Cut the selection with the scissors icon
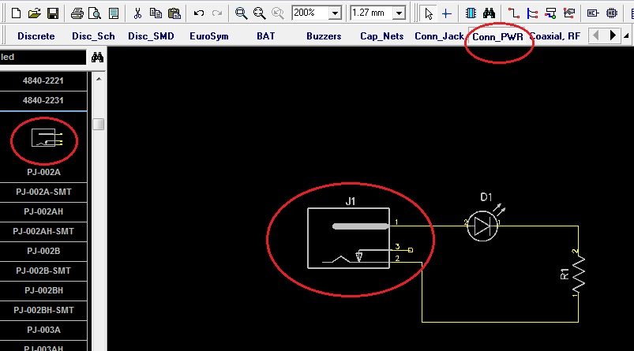 pos(137,13)
